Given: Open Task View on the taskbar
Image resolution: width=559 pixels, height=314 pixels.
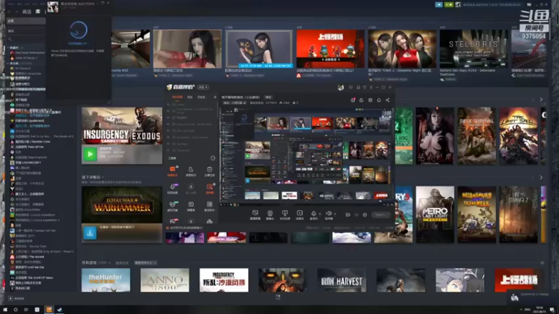Looking at the screenshot, I should click(x=26, y=309).
